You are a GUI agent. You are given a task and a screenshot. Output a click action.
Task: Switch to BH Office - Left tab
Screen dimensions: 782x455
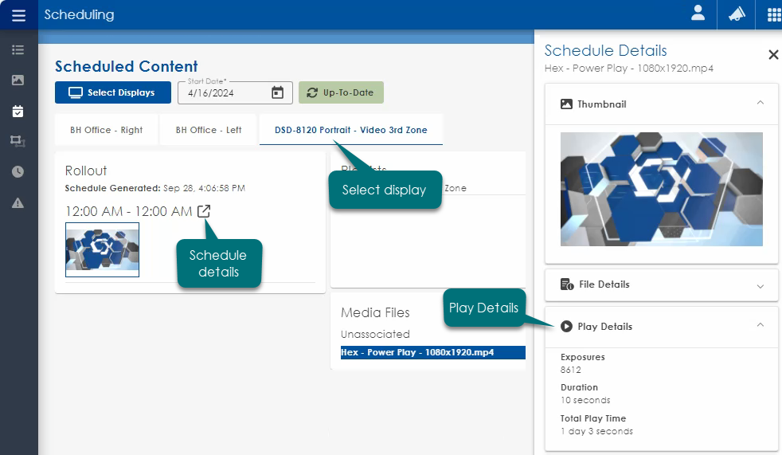(x=209, y=130)
